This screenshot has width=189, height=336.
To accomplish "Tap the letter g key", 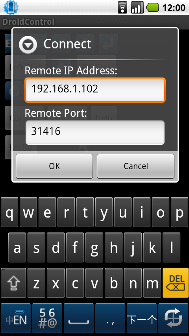I will point(94,247).
